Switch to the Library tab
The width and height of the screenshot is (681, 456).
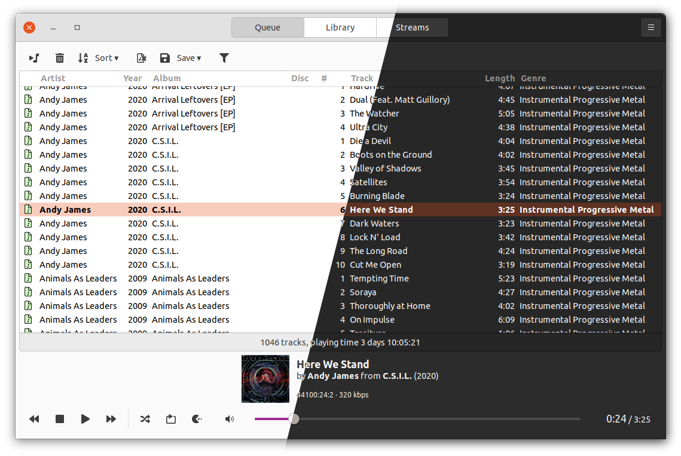[x=340, y=27]
